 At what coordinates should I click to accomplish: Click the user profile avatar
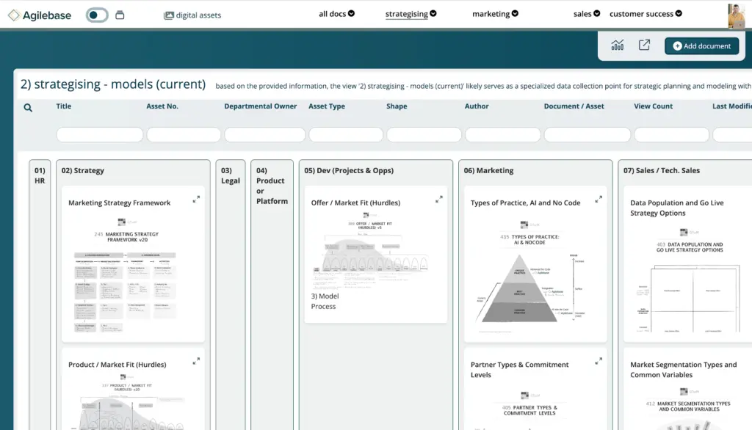pos(736,15)
